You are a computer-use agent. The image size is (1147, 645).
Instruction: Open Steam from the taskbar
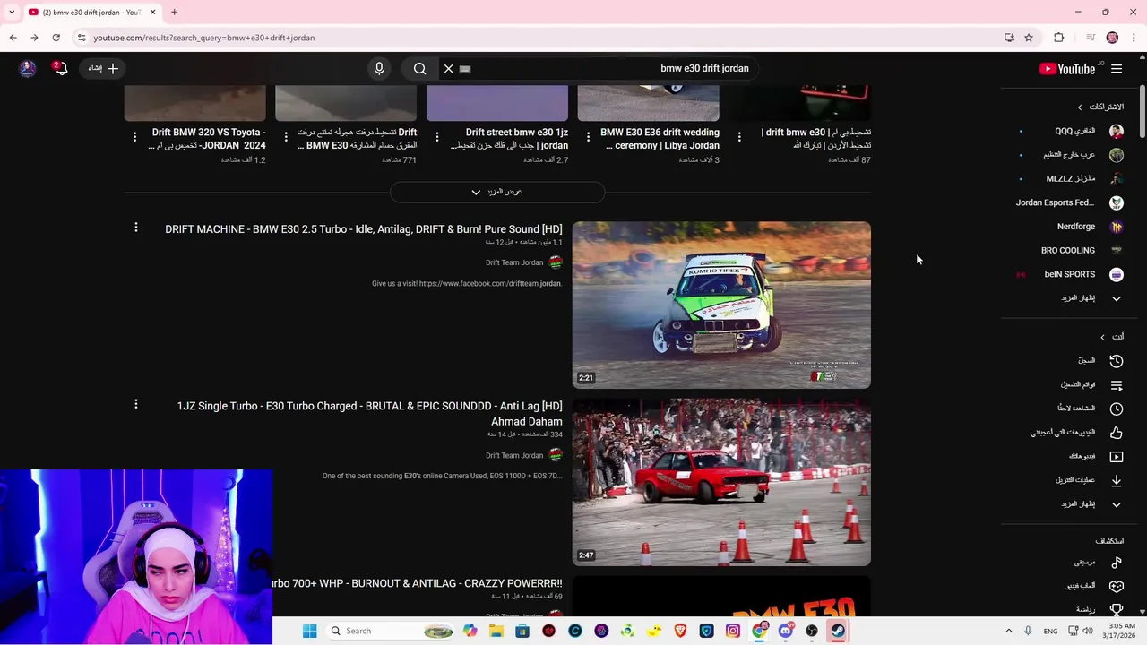click(837, 631)
